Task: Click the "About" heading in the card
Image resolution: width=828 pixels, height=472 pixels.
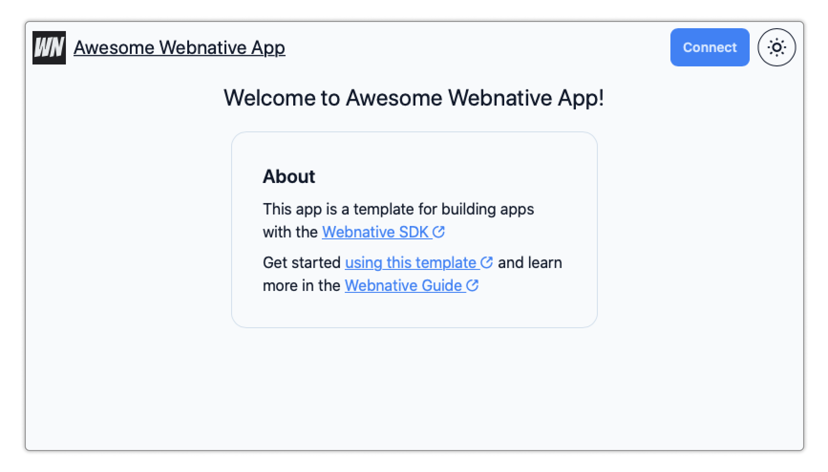Action: click(288, 176)
